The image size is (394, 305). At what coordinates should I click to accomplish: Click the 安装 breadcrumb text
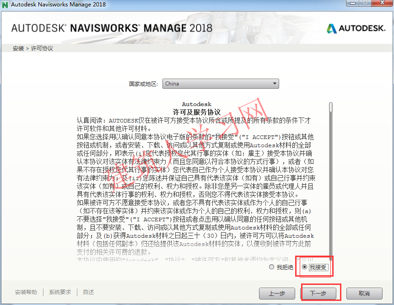[x=18, y=48]
